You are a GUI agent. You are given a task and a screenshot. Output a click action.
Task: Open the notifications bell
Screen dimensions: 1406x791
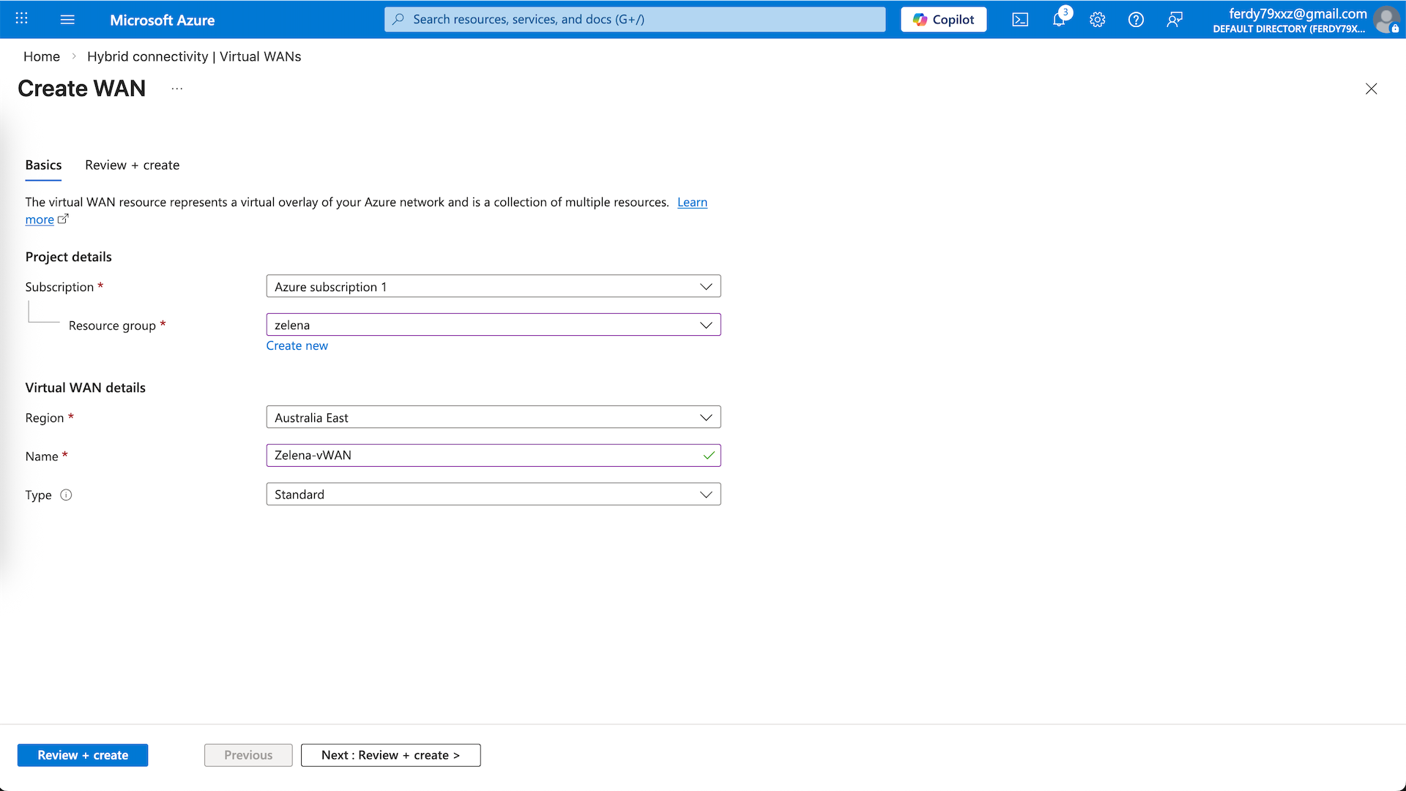(x=1059, y=20)
